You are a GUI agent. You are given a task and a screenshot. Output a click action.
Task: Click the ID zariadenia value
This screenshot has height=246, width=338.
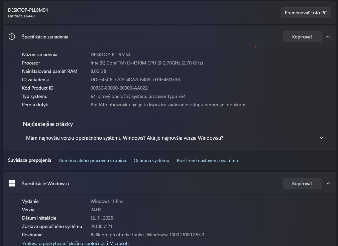(x=135, y=80)
